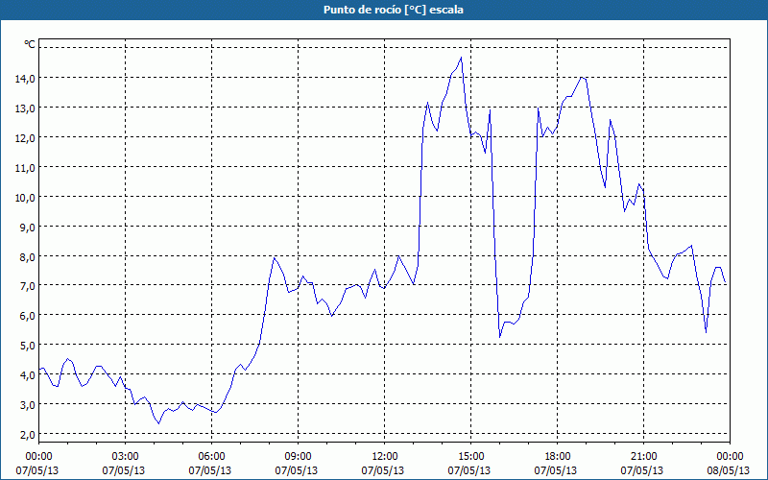
Task: Click the 07/05/13 date below 21:00
Action: (x=641, y=470)
